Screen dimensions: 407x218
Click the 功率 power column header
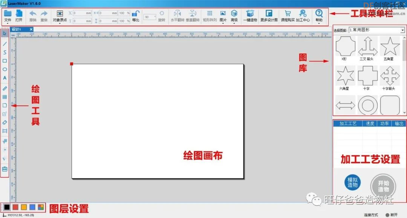coord(384,123)
